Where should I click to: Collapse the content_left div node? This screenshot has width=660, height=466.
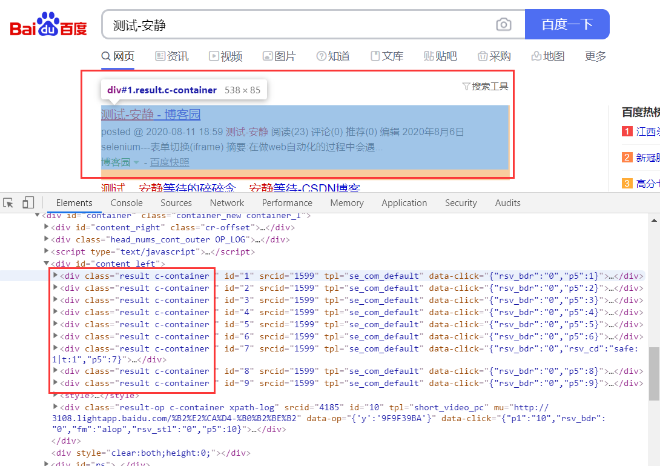(x=46, y=263)
